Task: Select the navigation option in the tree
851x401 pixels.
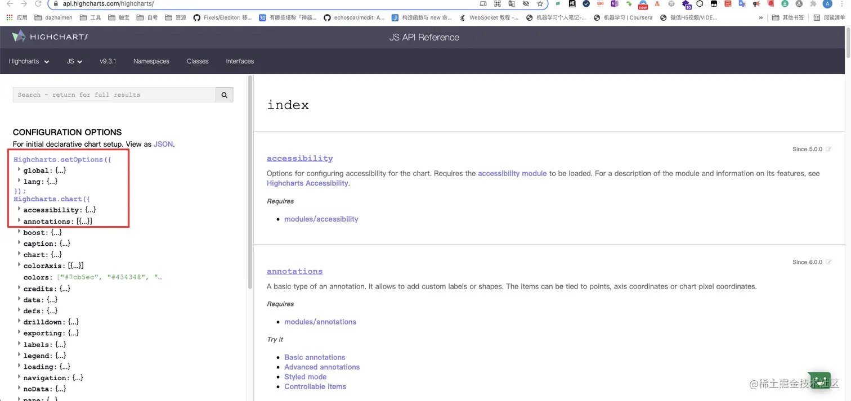Action: point(45,378)
